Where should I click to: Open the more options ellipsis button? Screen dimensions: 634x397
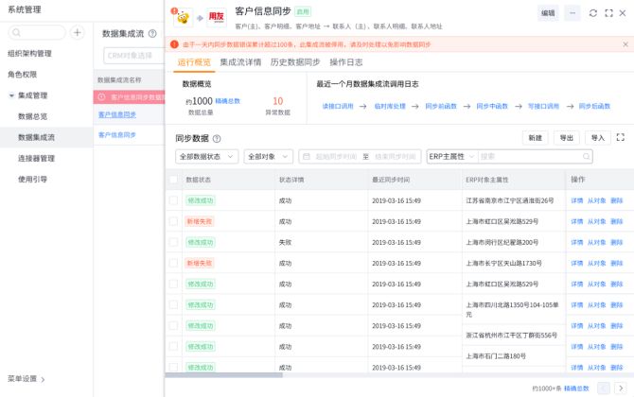tap(572, 13)
